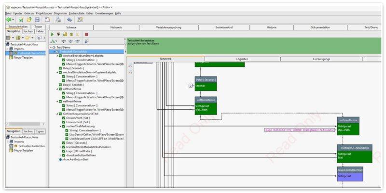Image resolution: width=386 pixels, height=193 pixels.
Task: Open the Hilfe menu
Action: pos(118,13)
